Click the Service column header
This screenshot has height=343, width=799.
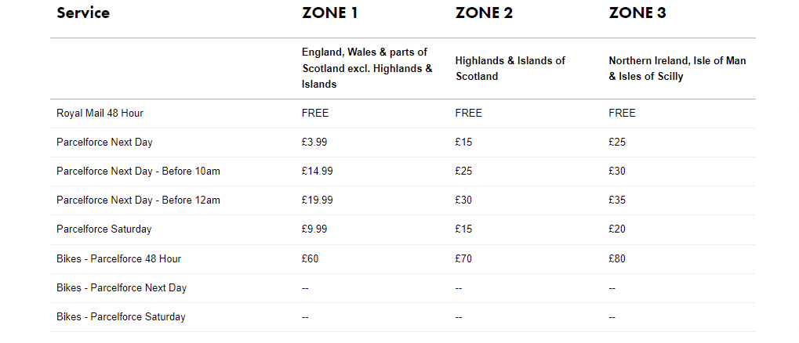pos(83,13)
